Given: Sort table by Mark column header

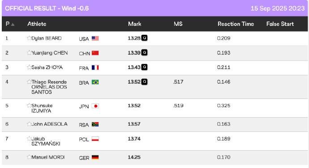Looking at the screenshot, I should 135,24.
